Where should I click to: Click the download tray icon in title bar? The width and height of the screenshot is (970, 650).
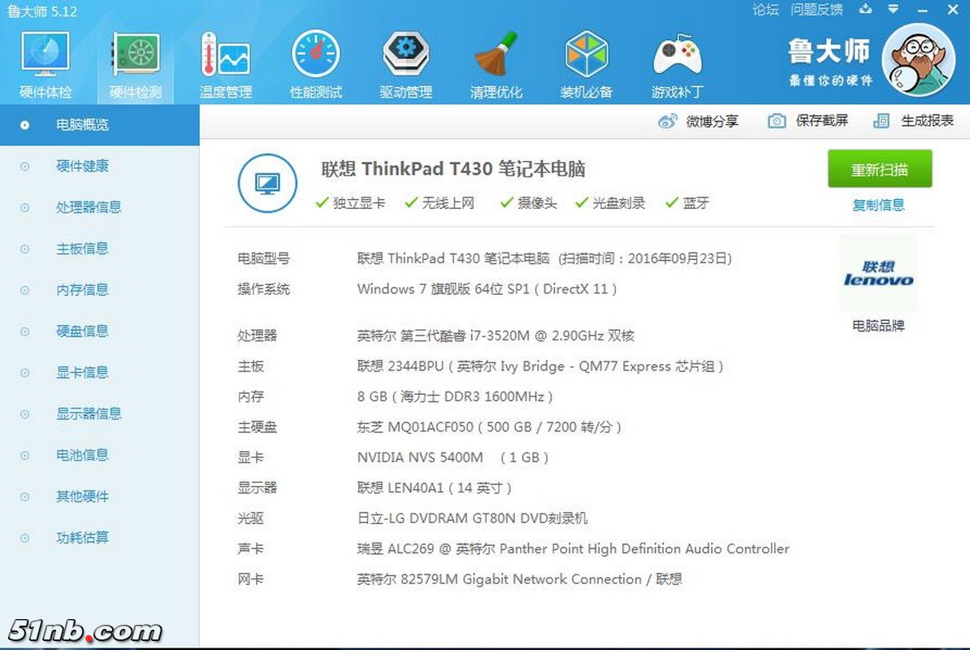tap(865, 10)
